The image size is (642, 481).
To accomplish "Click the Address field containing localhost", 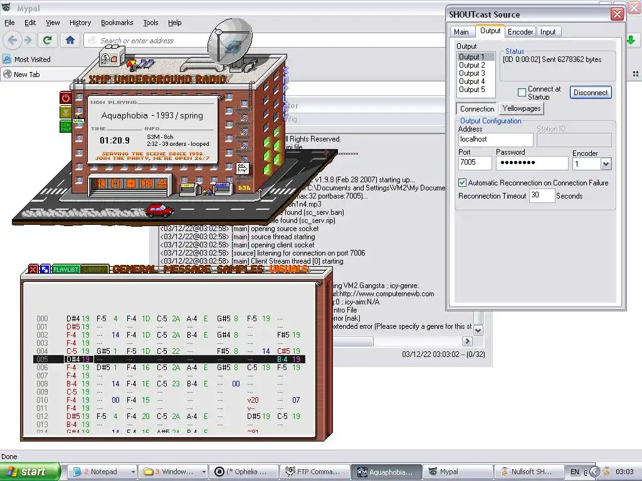I will pyautogui.click(x=495, y=140).
